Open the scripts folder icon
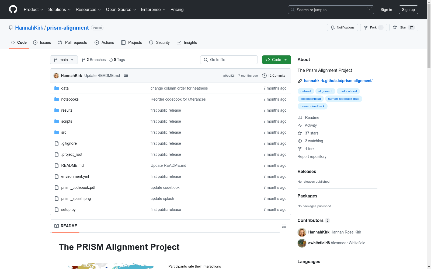Viewport: 431px width, 269px height. click(57, 121)
